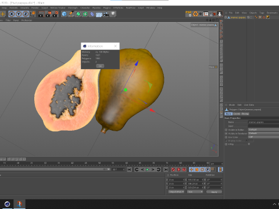Add a Light object
The width and height of the screenshot is (279, 209).
pos(113,14)
